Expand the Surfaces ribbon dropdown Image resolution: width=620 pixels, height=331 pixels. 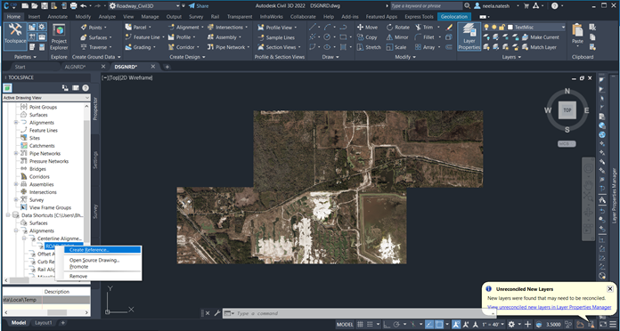[110, 37]
